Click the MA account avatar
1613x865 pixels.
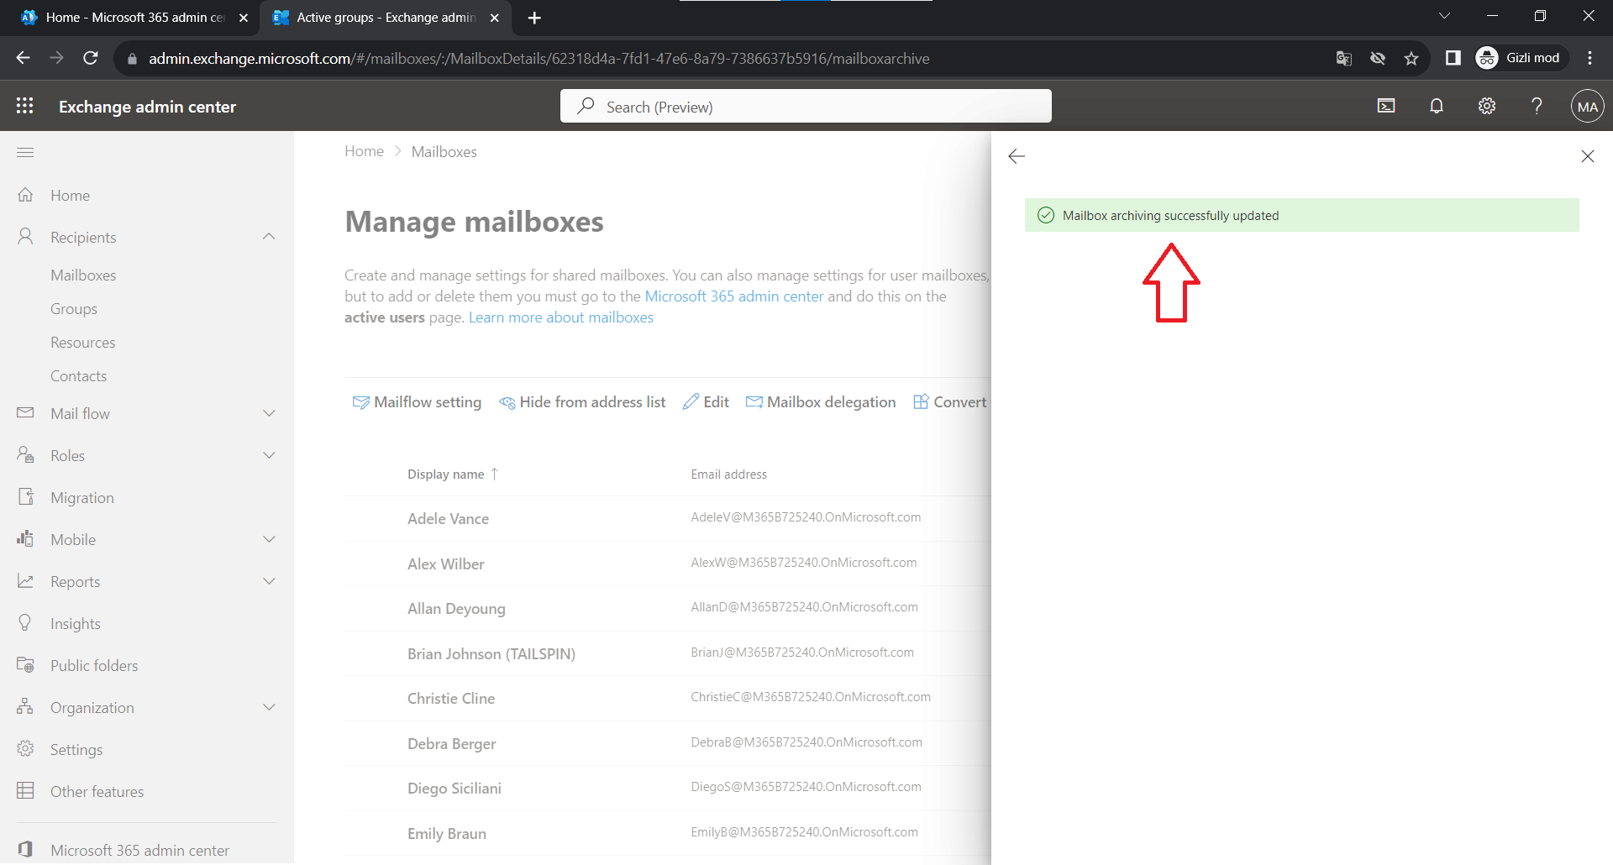[1587, 107]
